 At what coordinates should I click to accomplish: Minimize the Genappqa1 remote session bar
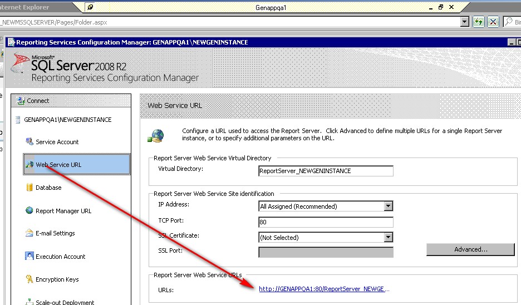[431, 8]
